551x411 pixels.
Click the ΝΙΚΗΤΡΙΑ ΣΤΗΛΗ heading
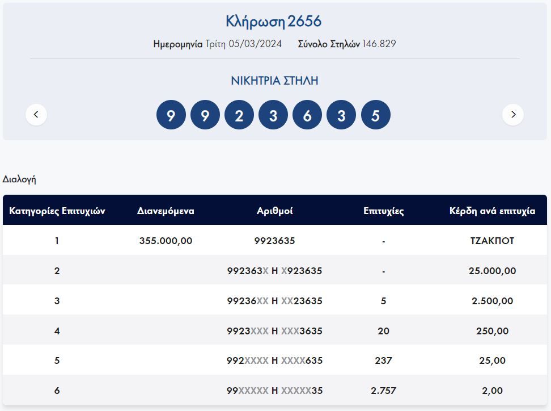(x=274, y=81)
